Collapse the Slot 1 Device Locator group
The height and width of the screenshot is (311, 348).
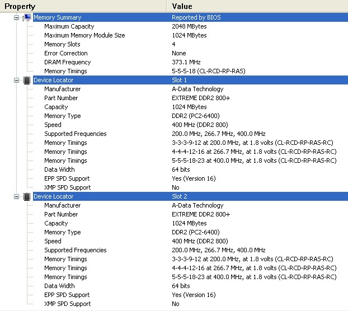click(x=17, y=80)
